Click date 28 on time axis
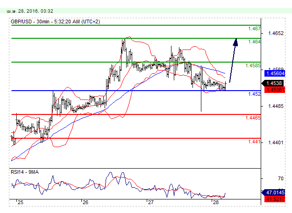Screen dimensions: 292x213 (x=215, y=203)
